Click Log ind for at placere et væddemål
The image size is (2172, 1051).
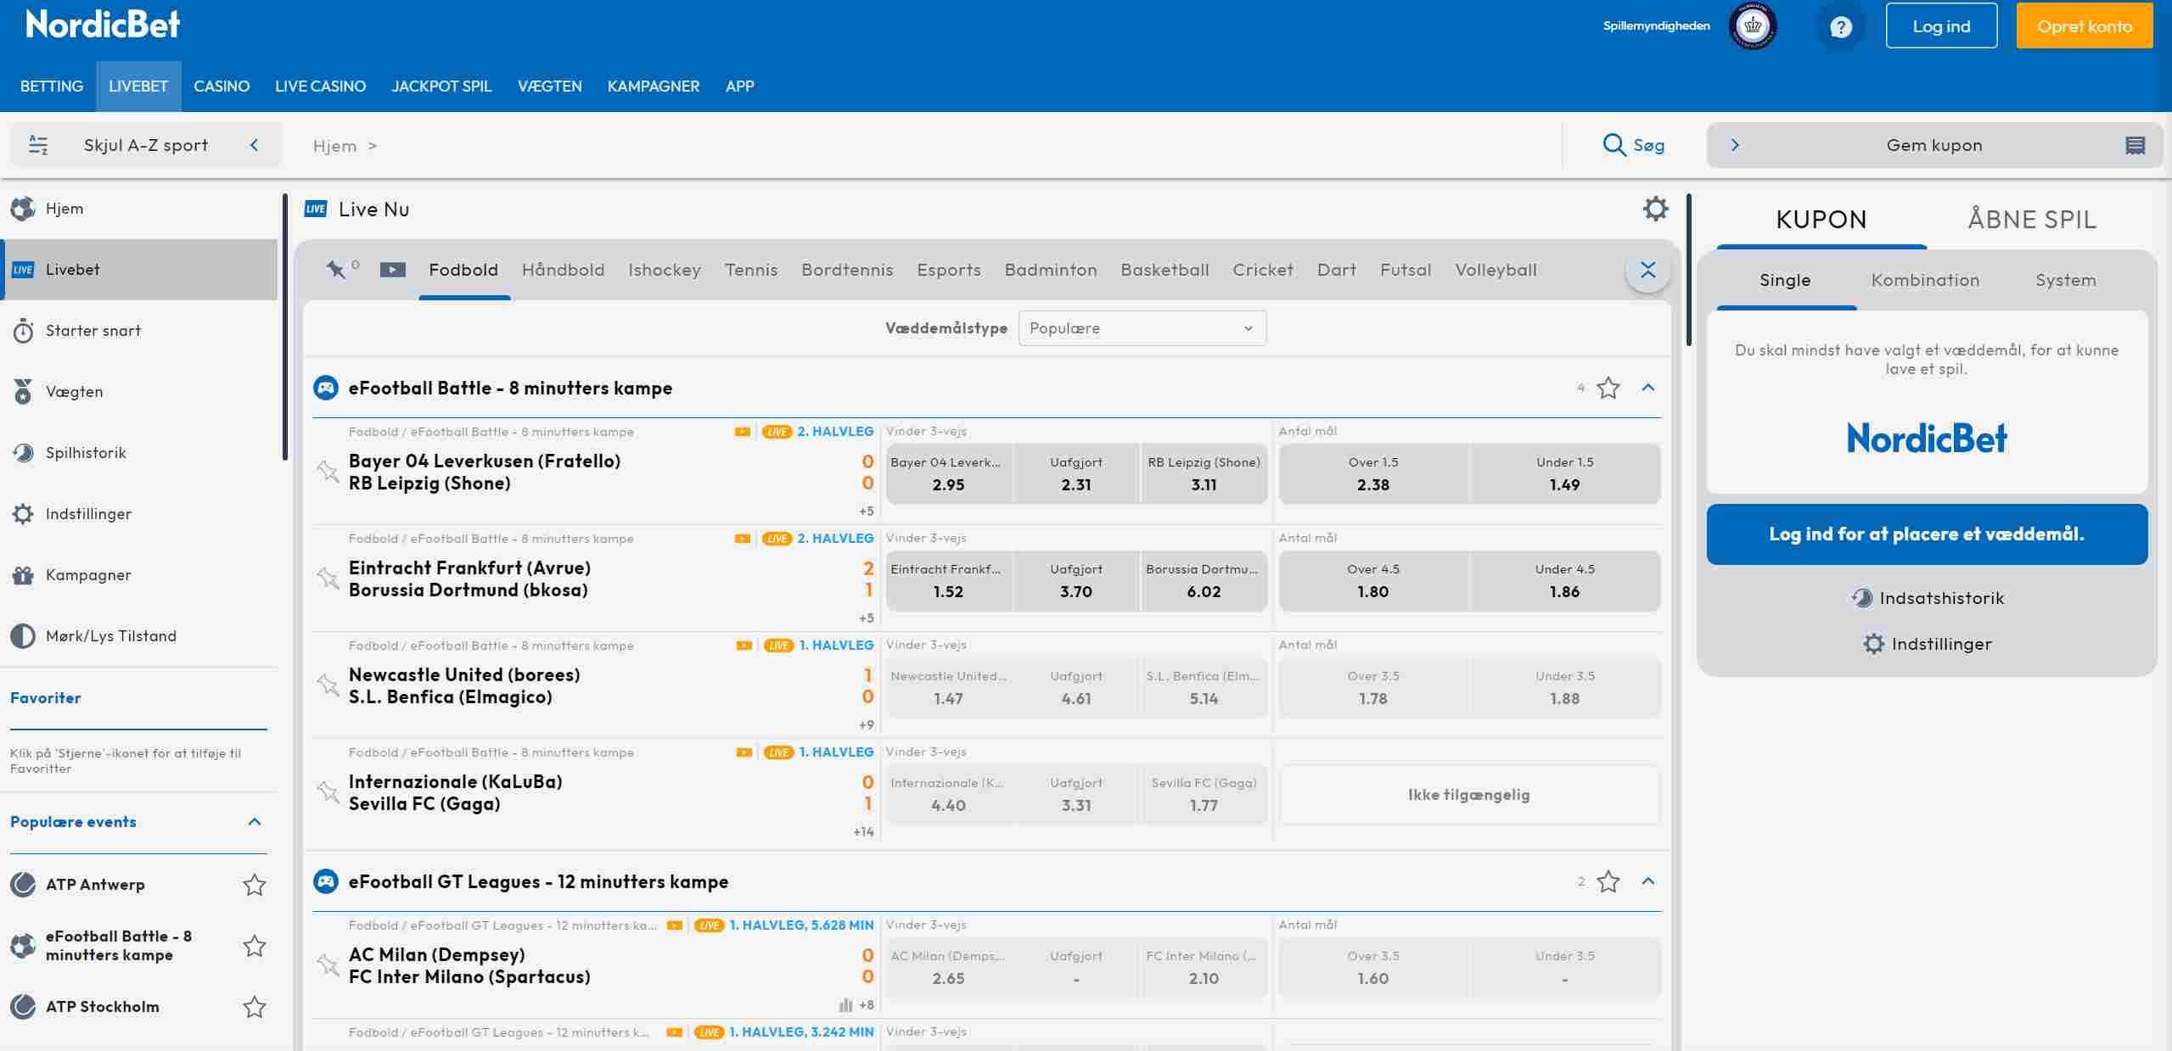1927,534
